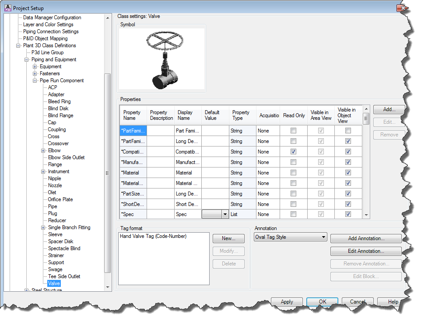Uncheck Read Only for Compati row
Image resolution: width=421 pixels, height=321 pixels.
click(x=294, y=152)
